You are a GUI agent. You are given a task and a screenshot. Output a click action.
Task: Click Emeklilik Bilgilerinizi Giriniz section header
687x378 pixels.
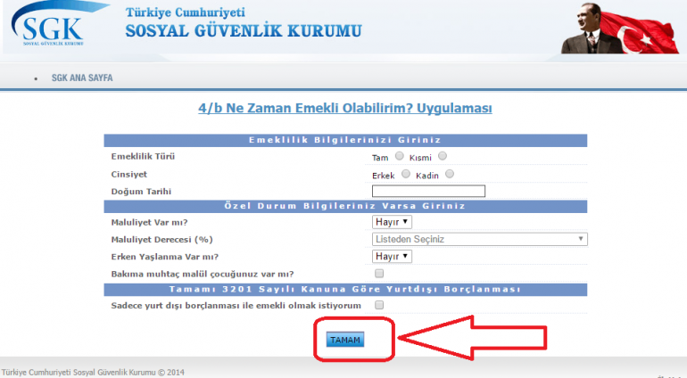(345, 140)
